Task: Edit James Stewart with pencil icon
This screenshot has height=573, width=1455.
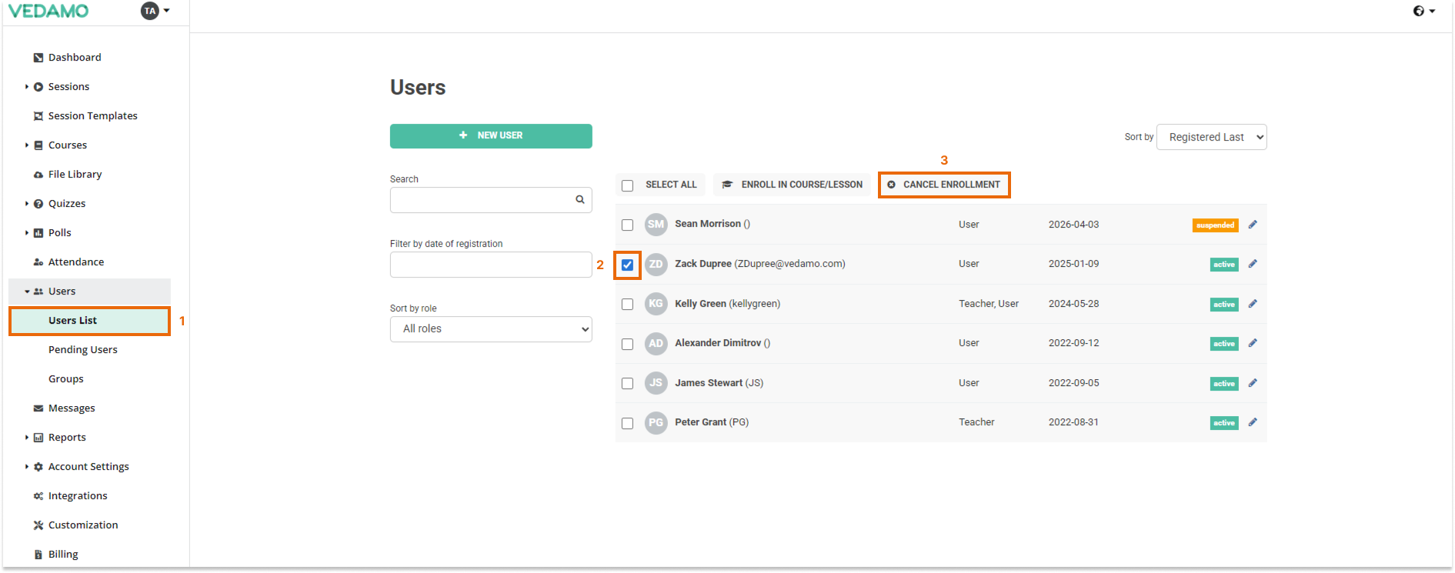Action: tap(1253, 383)
